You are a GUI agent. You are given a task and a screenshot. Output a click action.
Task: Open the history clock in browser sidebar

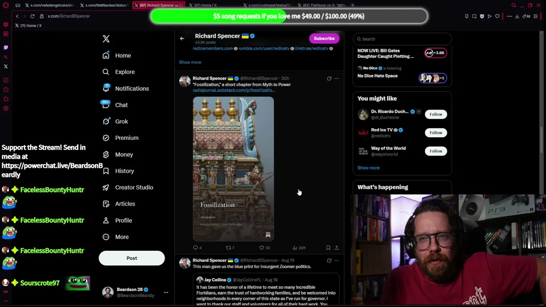pyautogui.click(x=6, y=90)
